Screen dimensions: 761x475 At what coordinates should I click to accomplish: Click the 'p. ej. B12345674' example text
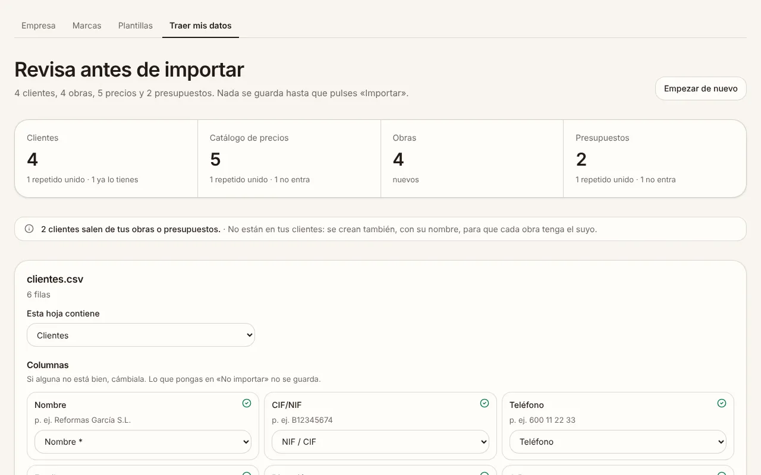pyautogui.click(x=302, y=420)
